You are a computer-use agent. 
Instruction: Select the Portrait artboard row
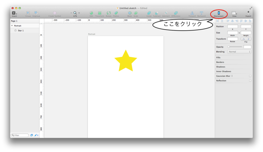click(x=25, y=26)
